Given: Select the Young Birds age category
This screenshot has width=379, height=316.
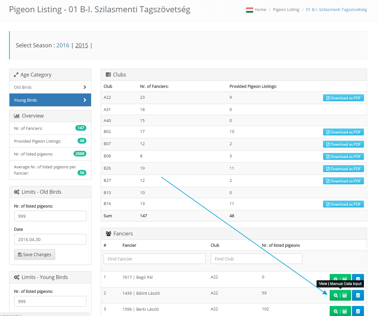Looking at the screenshot, I should coord(50,100).
